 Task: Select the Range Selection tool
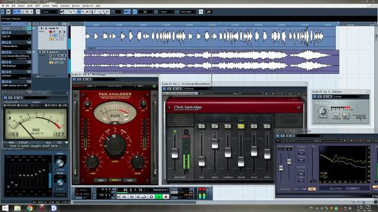[66, 12]
